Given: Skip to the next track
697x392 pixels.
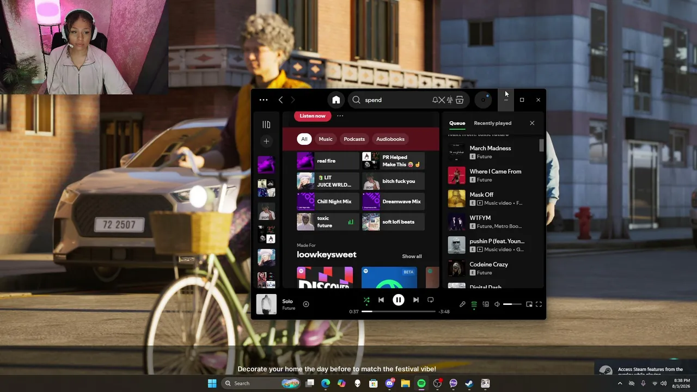Looking at the screenshot, I should tap(416, 300).
